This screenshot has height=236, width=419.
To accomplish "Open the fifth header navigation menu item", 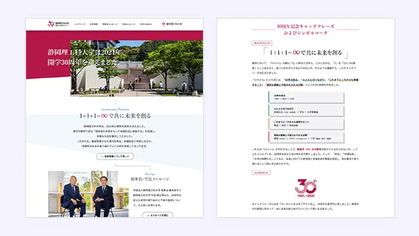I will (146, 24).
